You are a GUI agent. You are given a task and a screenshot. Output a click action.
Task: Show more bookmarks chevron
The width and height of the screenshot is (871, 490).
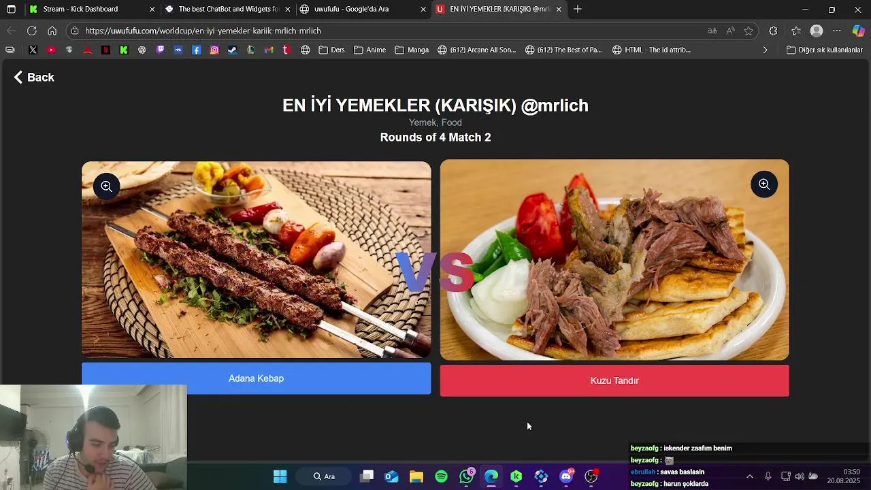tap(765, 50)
